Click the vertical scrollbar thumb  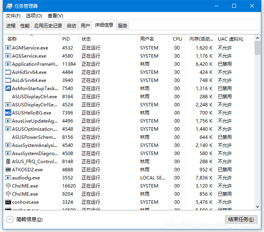pos(257,48)
